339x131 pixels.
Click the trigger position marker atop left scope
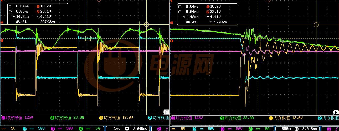[99, 1]
